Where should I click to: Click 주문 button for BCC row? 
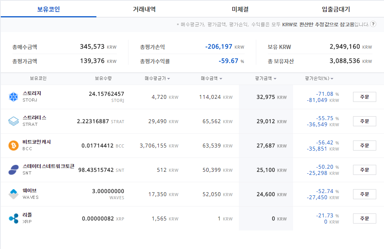(364, 146)
